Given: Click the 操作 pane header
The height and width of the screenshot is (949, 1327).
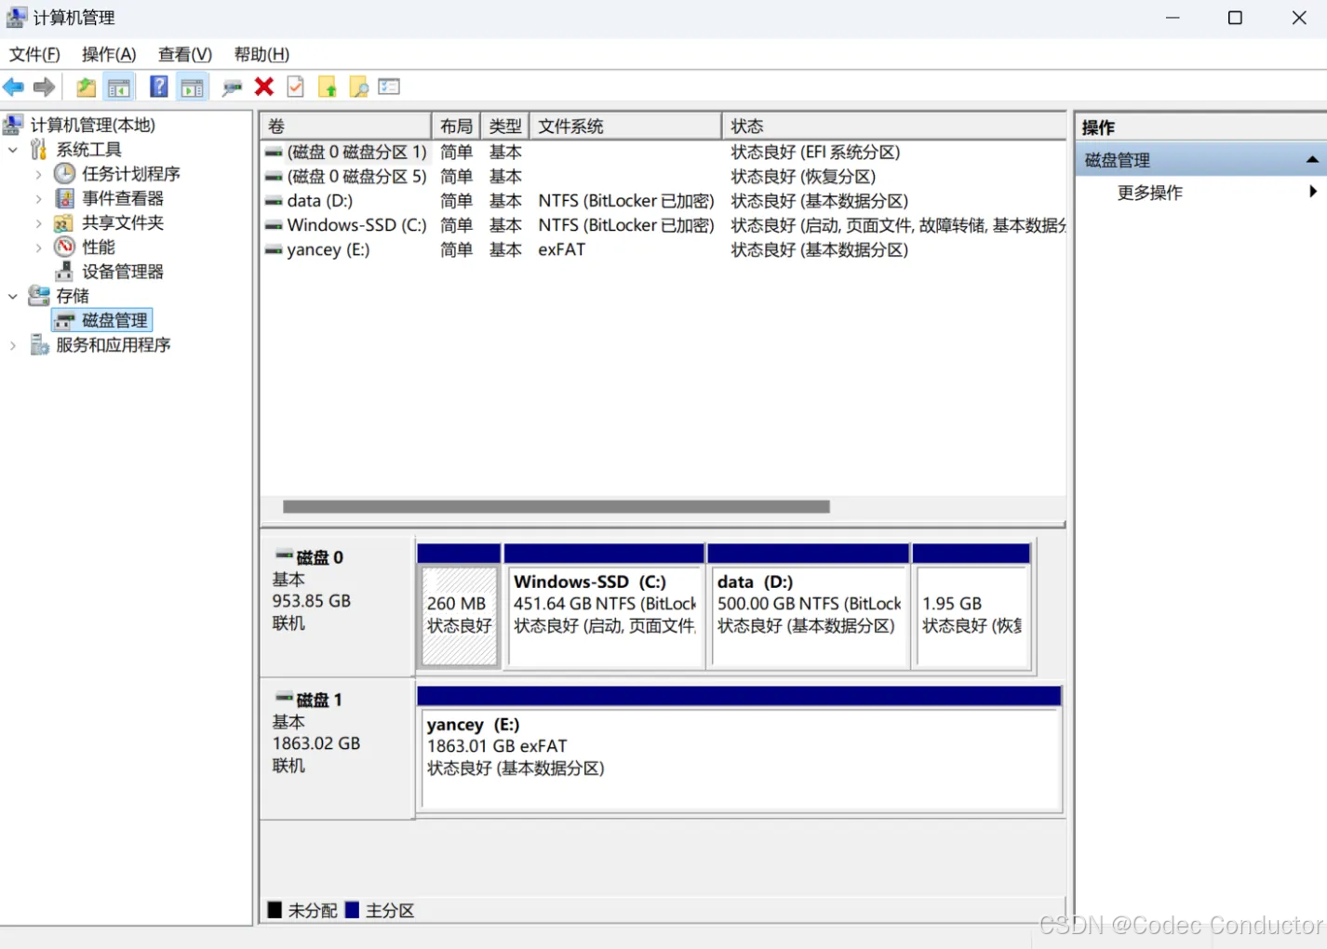Looking at the screenshot, I should point(1202,127).
